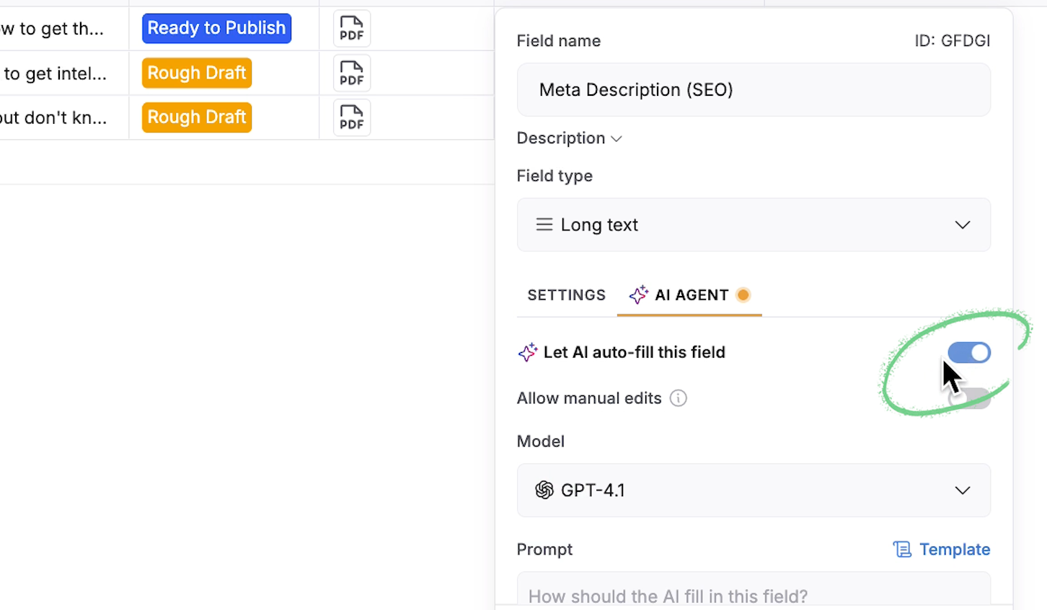This screenshot has width=1047, height=610.
Task: Enable the Allow manual edits toggle
Action: click(x=969, y=398)
